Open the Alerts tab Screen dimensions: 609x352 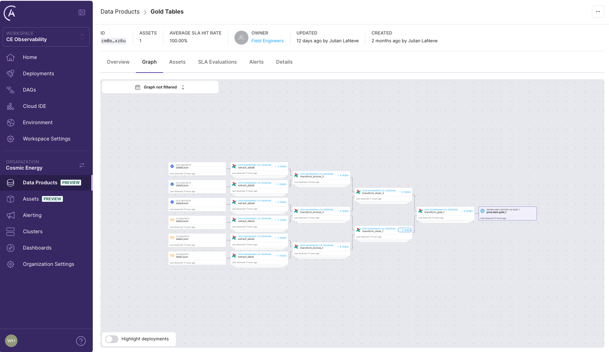click(x=256, y=62)
